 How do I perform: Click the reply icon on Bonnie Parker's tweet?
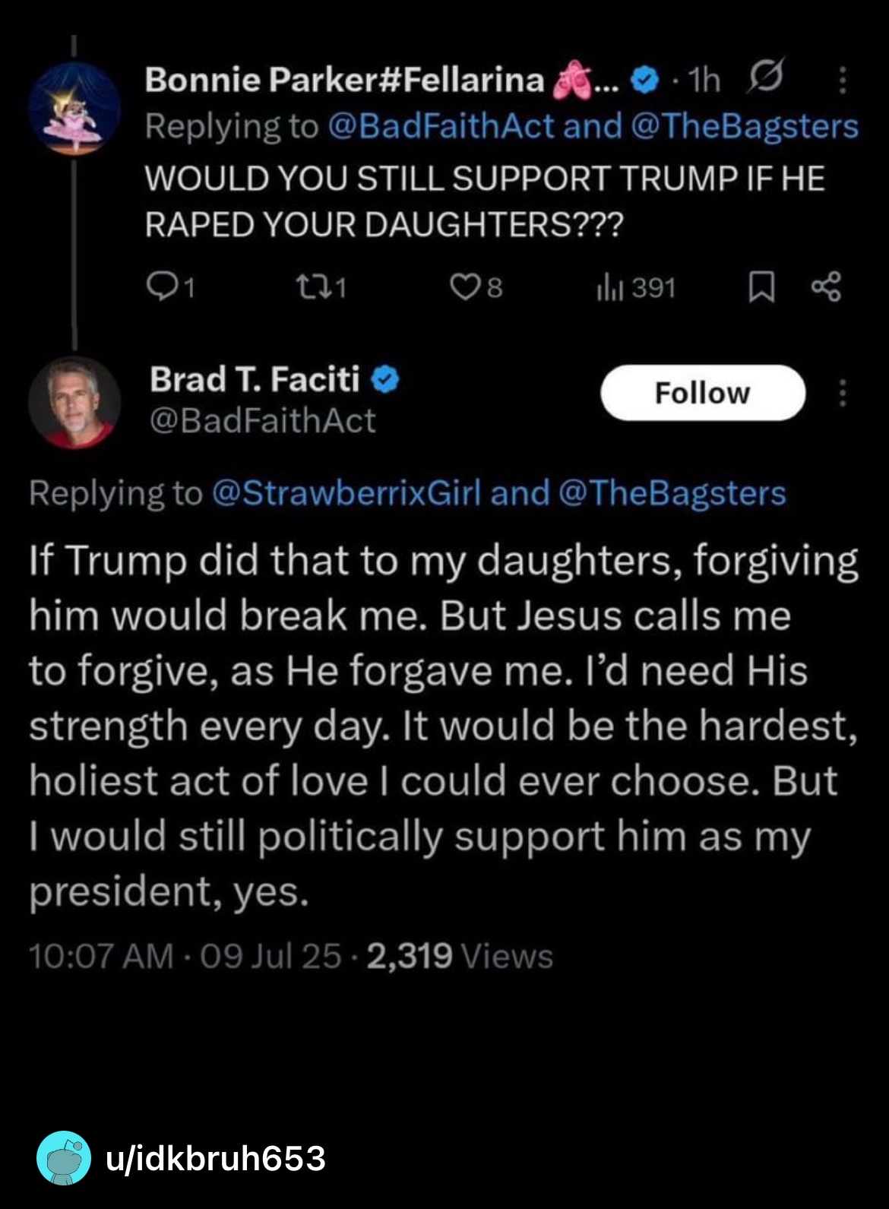click(x=160, y=287)
